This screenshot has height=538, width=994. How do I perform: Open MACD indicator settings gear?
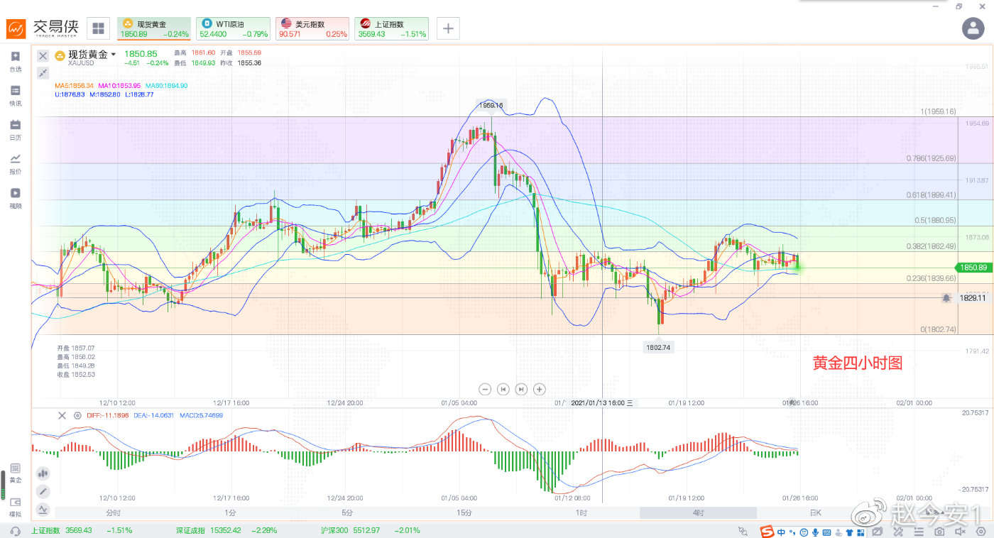(77, 415)
